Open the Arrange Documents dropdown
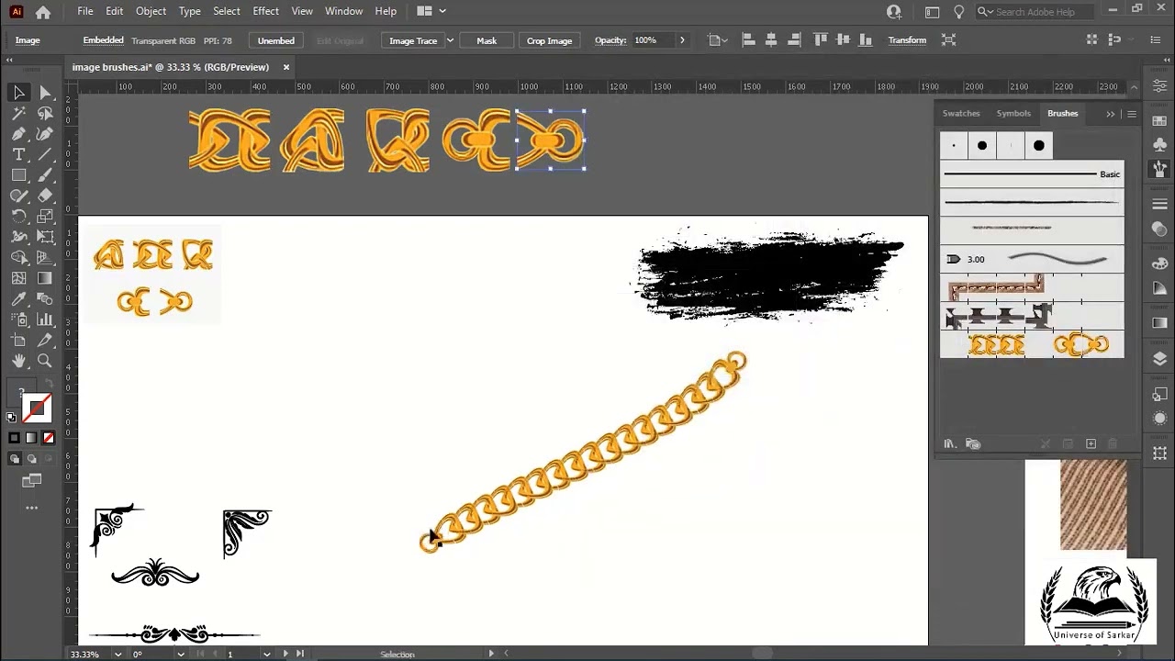 pyautogui.click(x=431, y=11)
